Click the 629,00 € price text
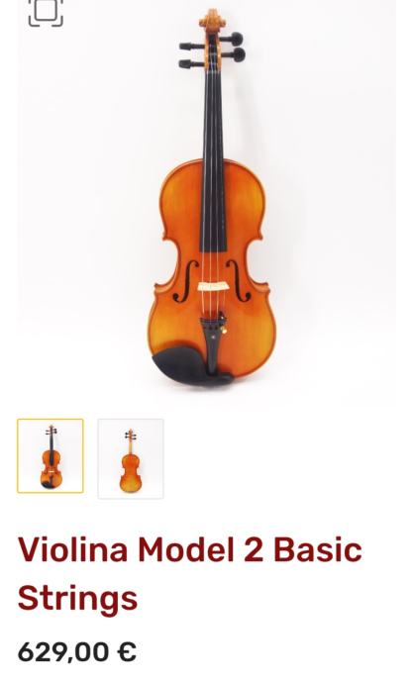Viewport: 413px width, 683px height. pos(77,652)
